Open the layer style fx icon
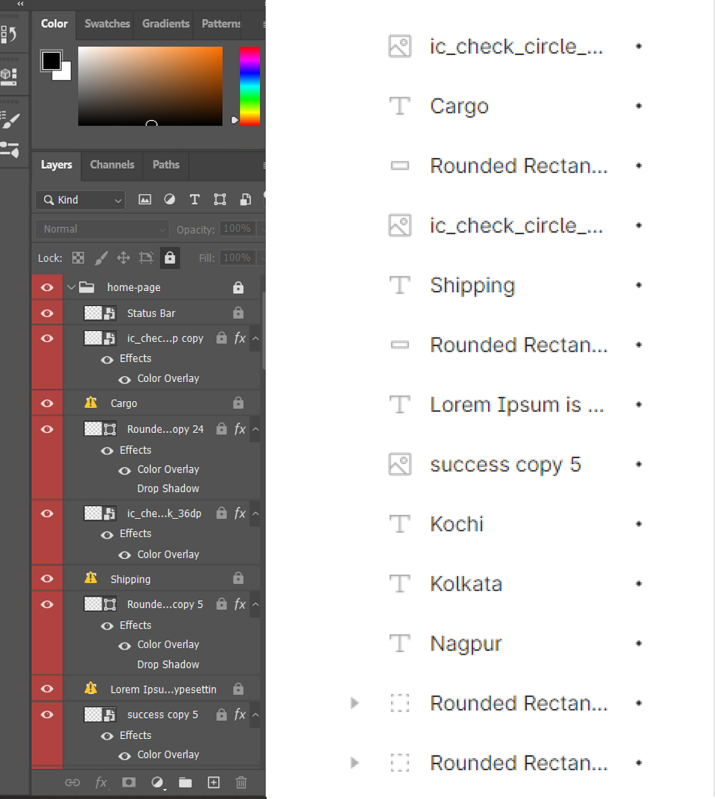The width and height of the screenshot is (715, 799). coord(101,782)
